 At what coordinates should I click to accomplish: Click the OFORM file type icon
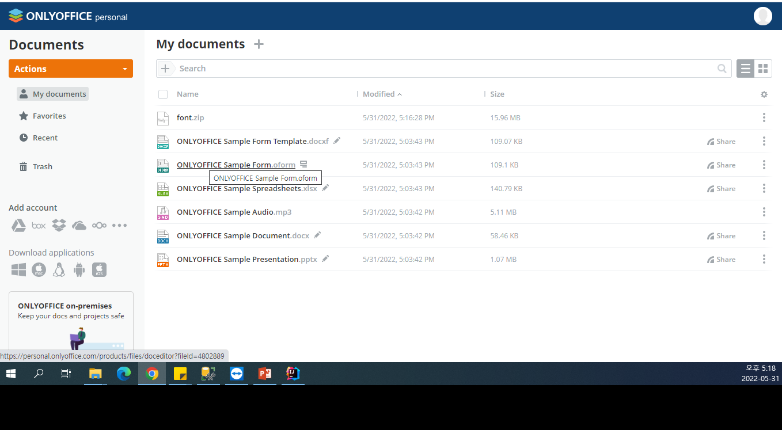(x=163, y=165)
